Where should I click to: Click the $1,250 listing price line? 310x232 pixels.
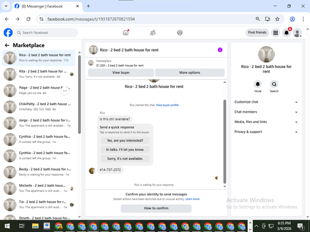(120, 66)
